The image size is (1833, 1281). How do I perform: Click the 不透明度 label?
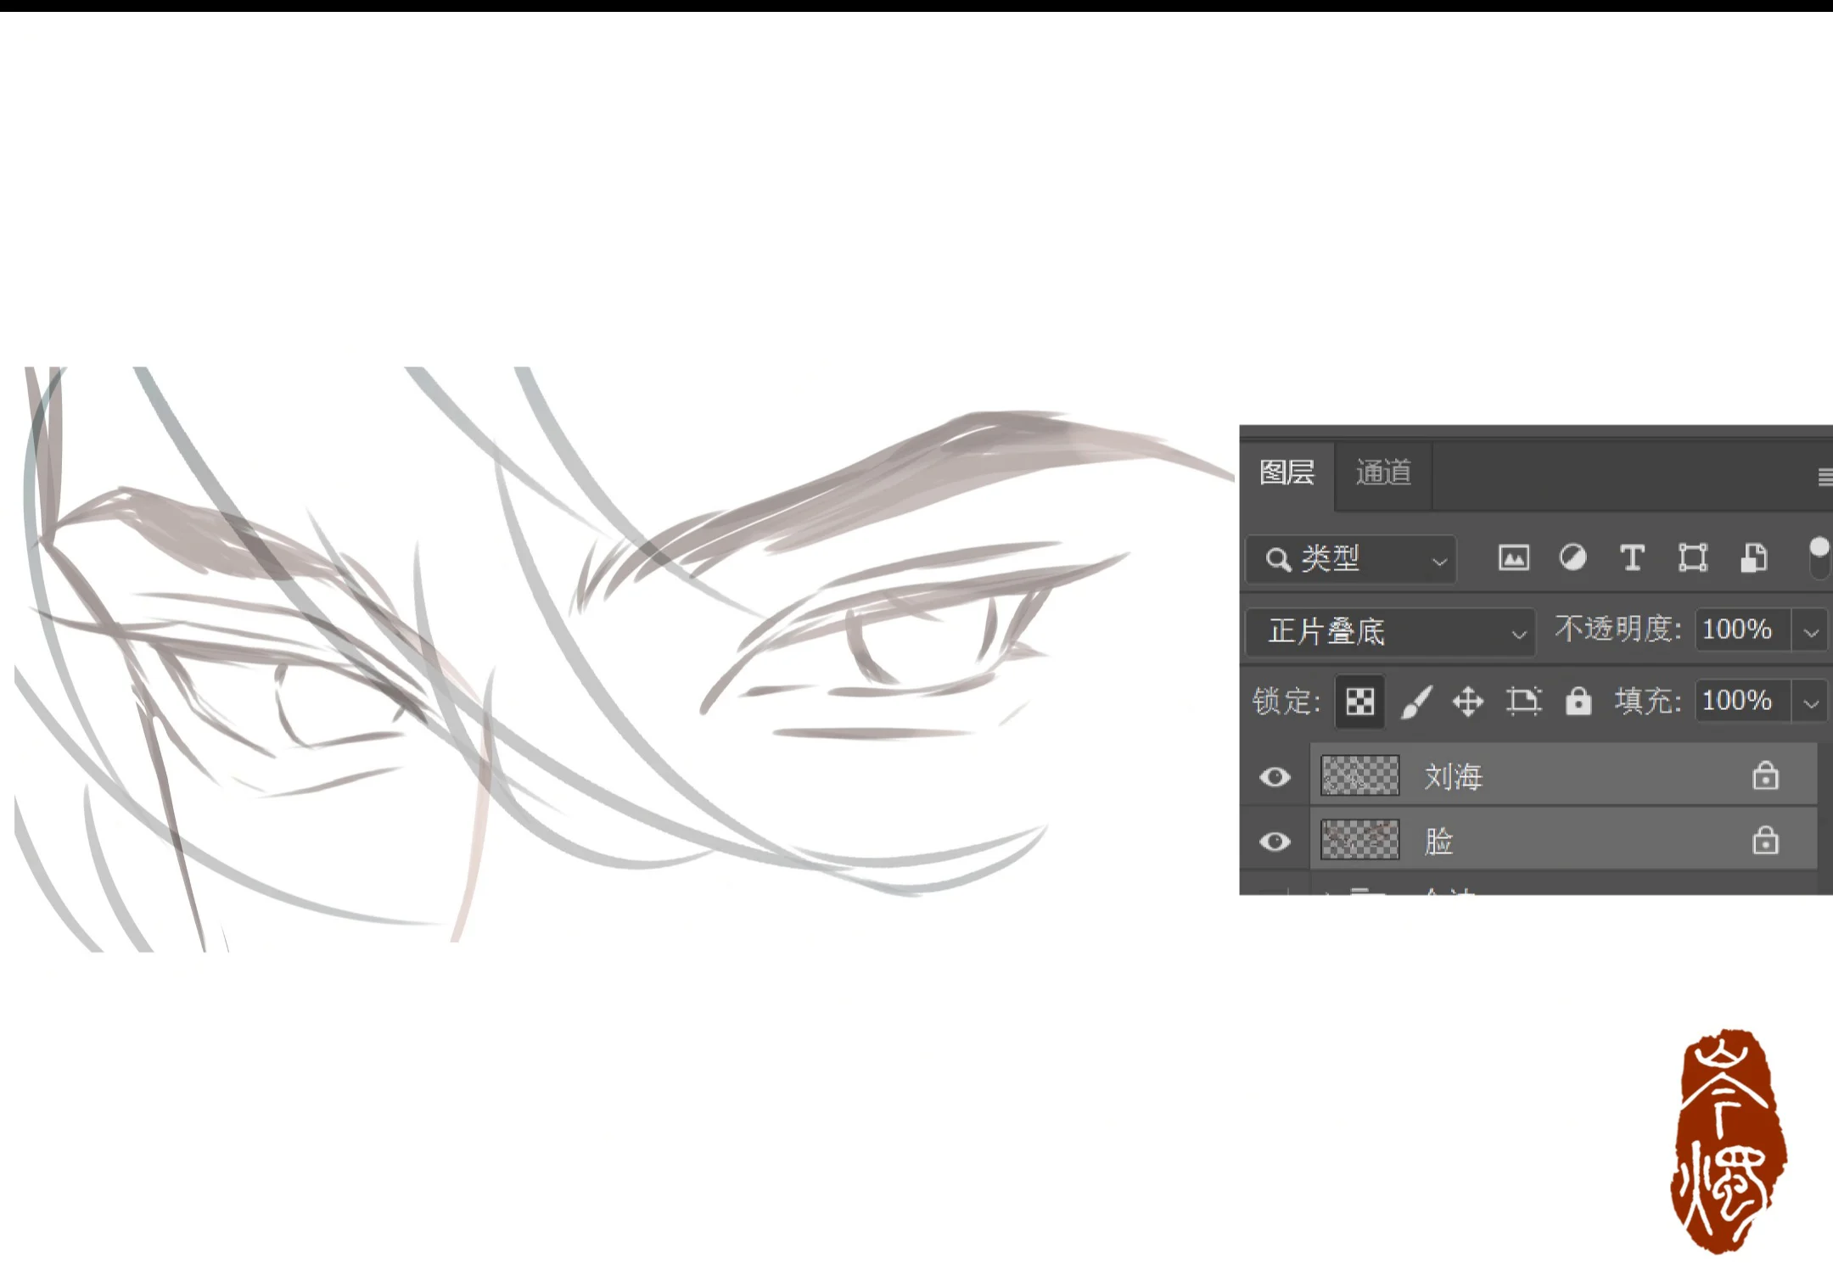1617,629
